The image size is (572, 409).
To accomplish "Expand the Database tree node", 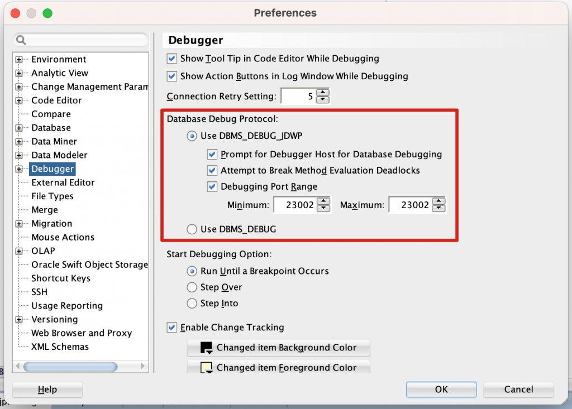I will click(x=19, y=128).
